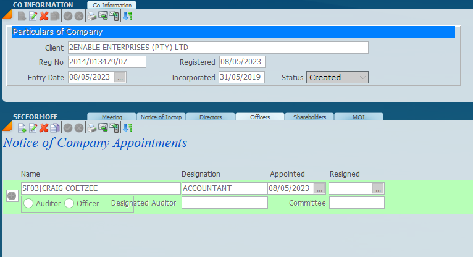Click the sort icon in CO INFORMATION toolbar
The width and height of the screenshot is (473, 257).
pos(127,16)
